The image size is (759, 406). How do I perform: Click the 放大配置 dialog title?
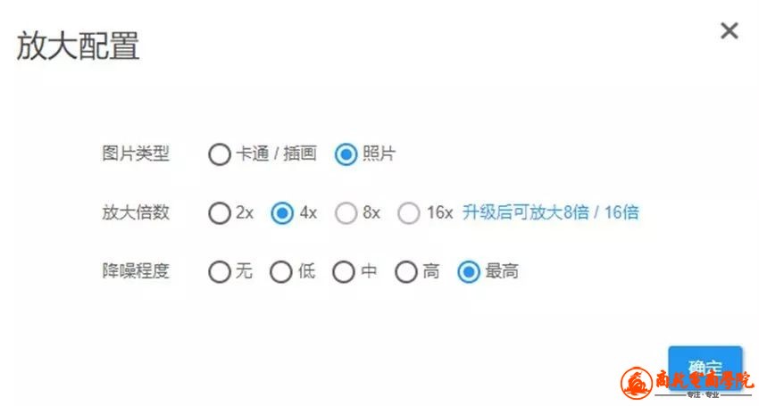coord(78,46)
